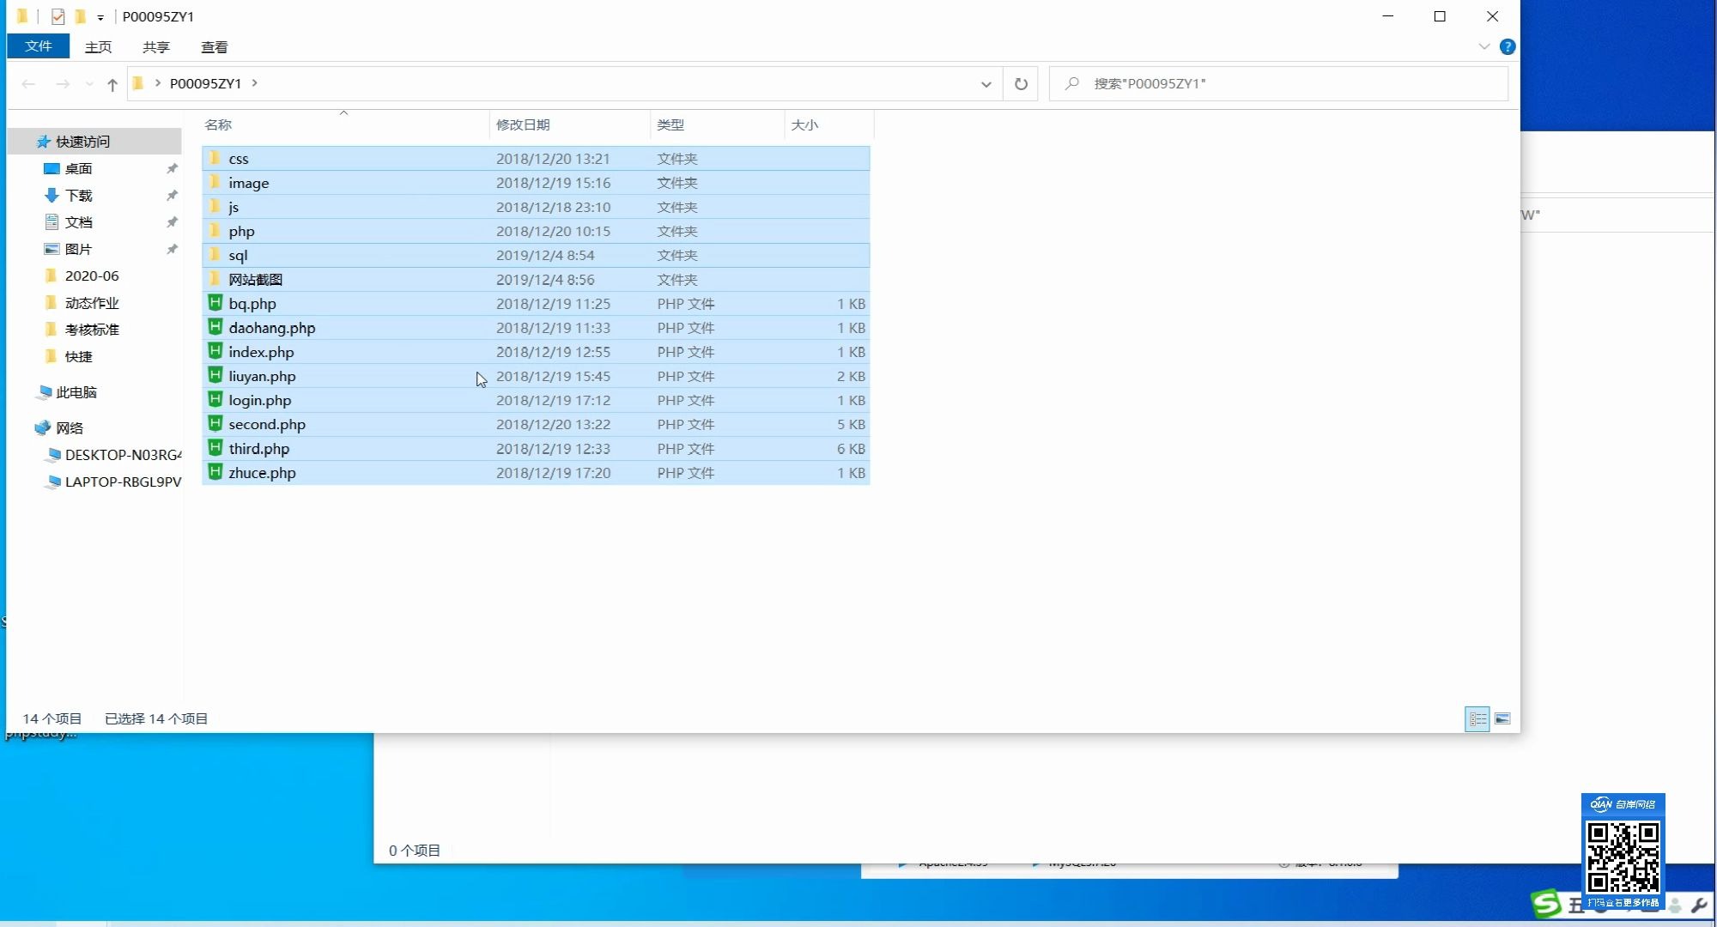
Task: Select the zhuce.php file icon
Action: [215, 471]
